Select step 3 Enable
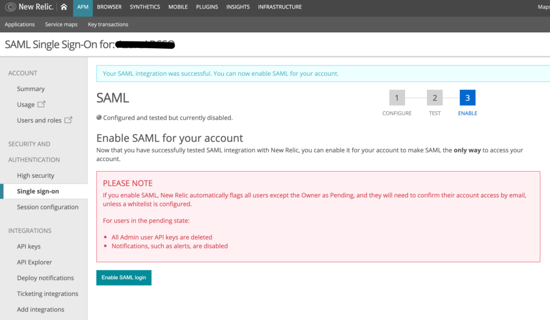 (x=468, y=97)
